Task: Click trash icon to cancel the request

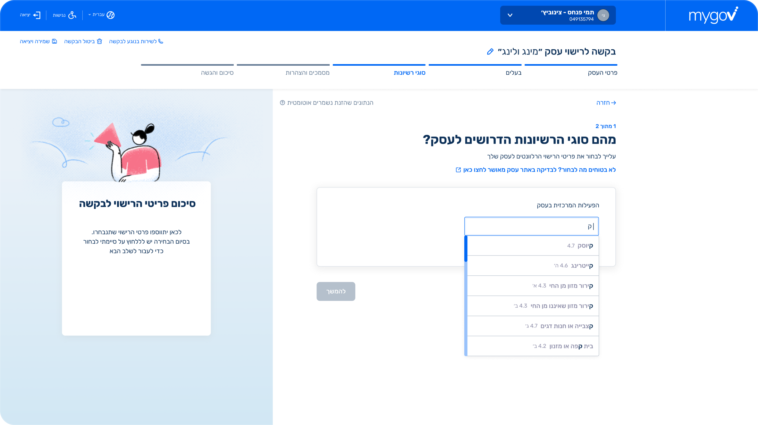Action: (99, 41)
